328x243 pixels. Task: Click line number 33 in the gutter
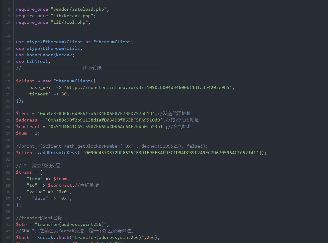[x=8, y=172]
